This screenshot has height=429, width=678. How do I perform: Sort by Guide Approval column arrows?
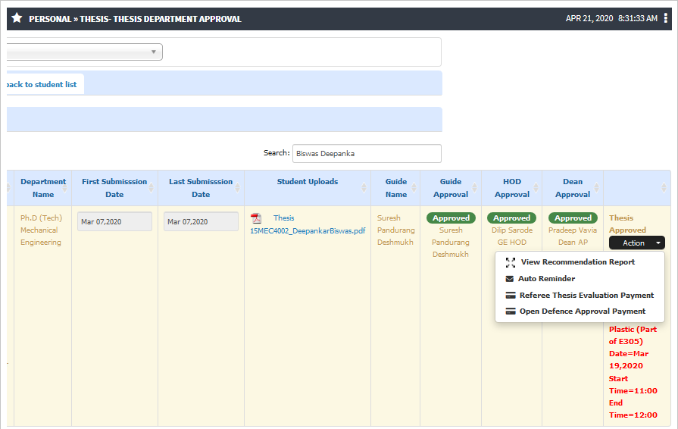tap(475, 188)
